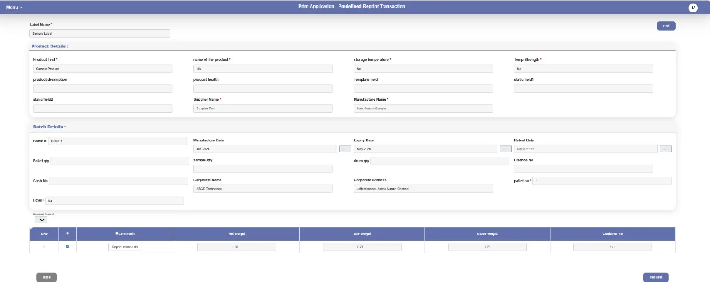Click the Pallet qty field
This screenshot has width=710, height=299.
tap(120, 161)
